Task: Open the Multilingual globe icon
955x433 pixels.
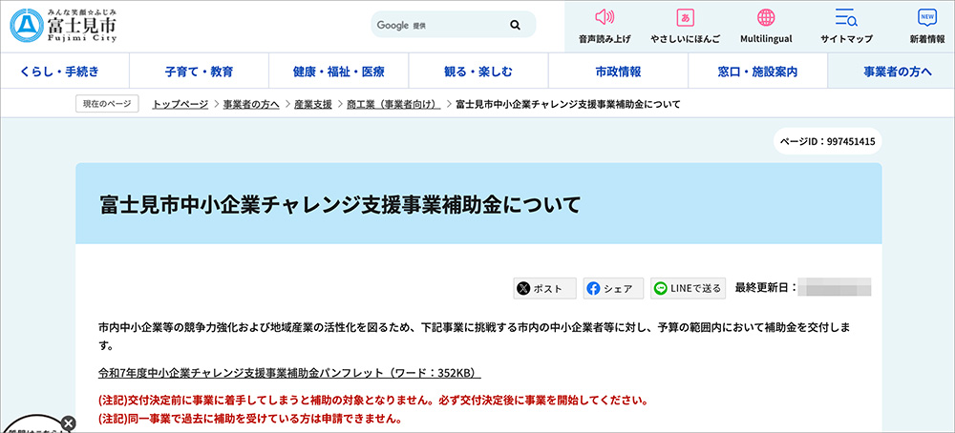Action: (x=766, y=17)
